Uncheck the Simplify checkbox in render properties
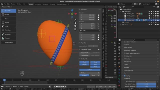This screenshot has height=90, width=160. (x=124, y=76)
